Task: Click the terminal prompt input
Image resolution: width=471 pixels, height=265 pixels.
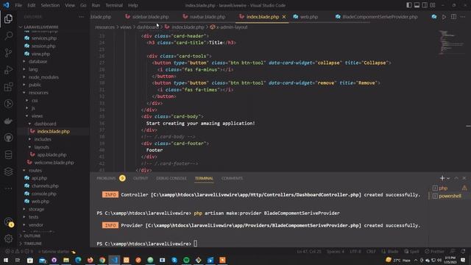Action: [196, 244]
